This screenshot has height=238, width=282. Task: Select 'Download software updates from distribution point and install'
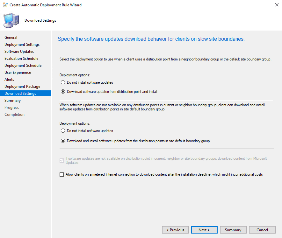(x=62, y=92)
